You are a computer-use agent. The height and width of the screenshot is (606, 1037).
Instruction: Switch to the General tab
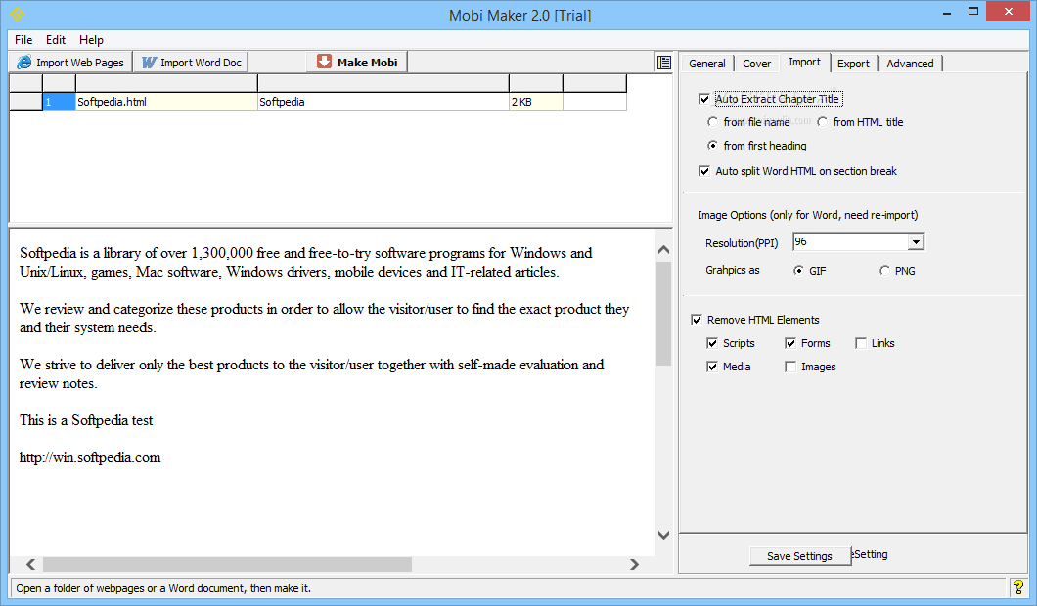[707, 64]
